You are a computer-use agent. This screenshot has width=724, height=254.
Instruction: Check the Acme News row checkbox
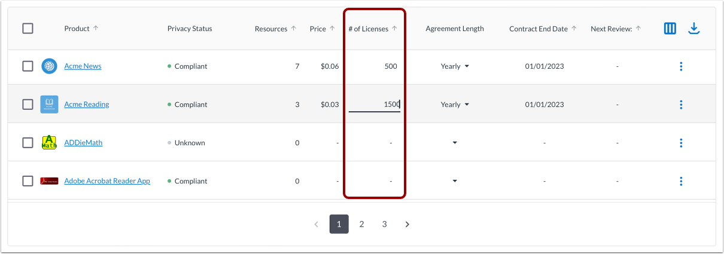pyautogui.click(x=28, y=66)
